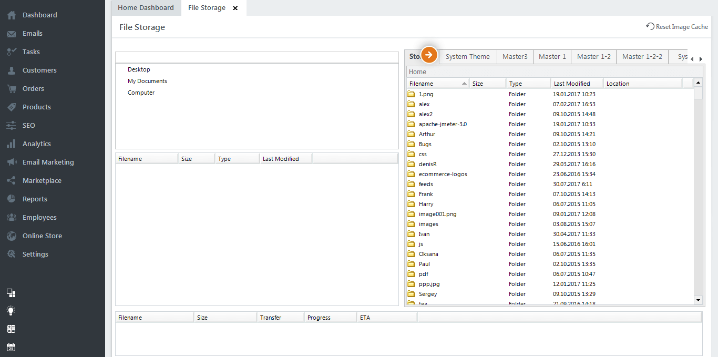Click the Emails envelope icon

click(x=12, y=34)
